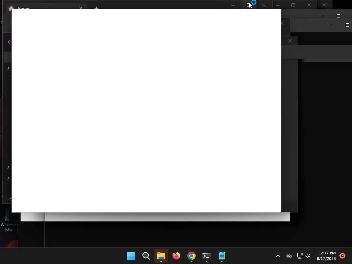Open the Windows Start menu
Viewport: 352px width, 264px height.
click(x=131, y=256)
